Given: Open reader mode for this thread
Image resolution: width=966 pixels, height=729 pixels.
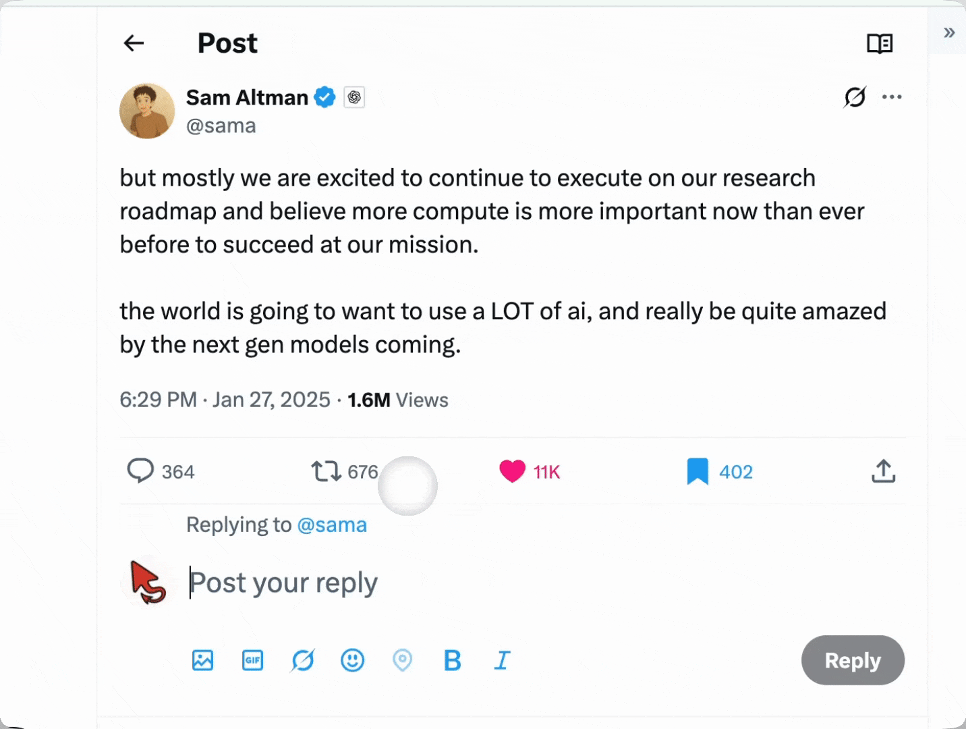Looking at the screenshot, I should pos(880,43).
